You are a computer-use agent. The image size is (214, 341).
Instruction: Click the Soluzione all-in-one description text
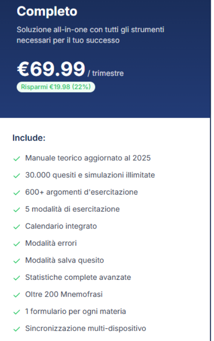90,35
